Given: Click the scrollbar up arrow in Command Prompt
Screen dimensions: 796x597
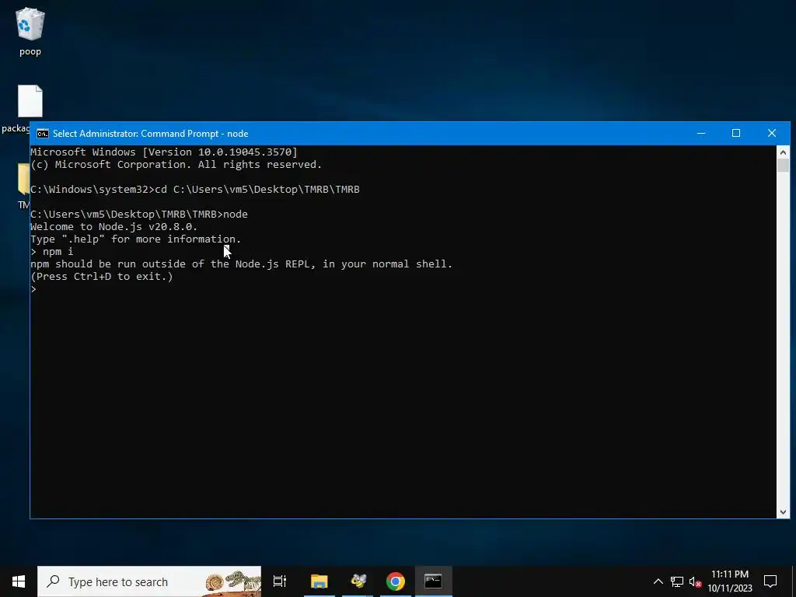Looking at the screenshot, I should [783, 152].
